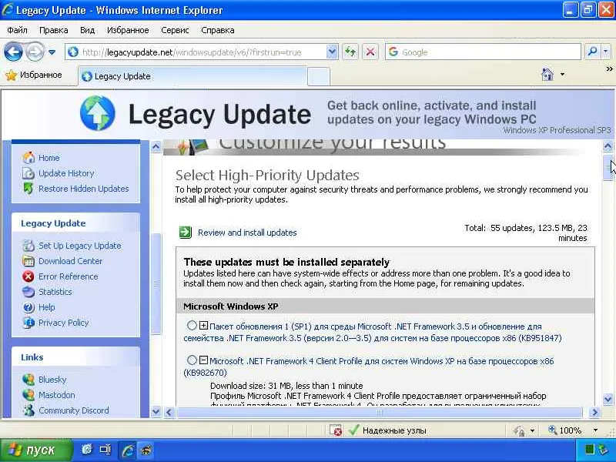Open a new blank tab

318,76
